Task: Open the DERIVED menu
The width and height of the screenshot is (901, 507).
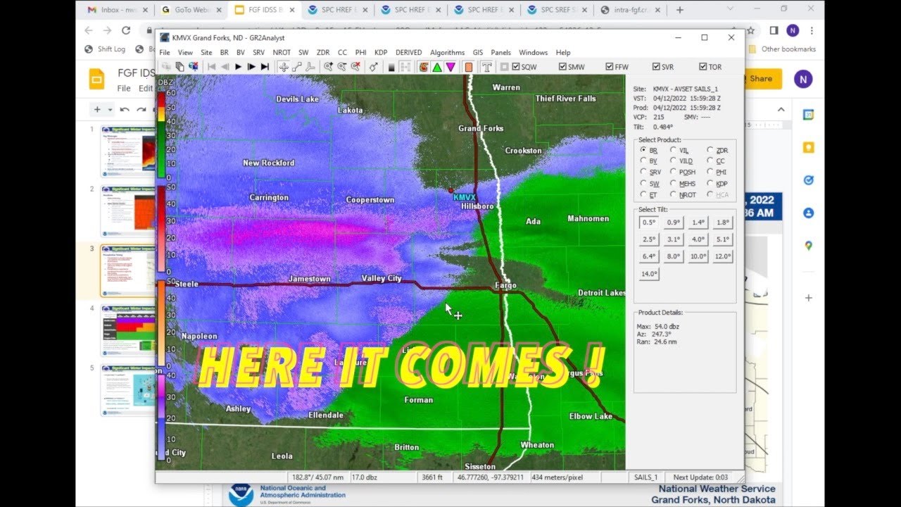Action: pos(408,52)
